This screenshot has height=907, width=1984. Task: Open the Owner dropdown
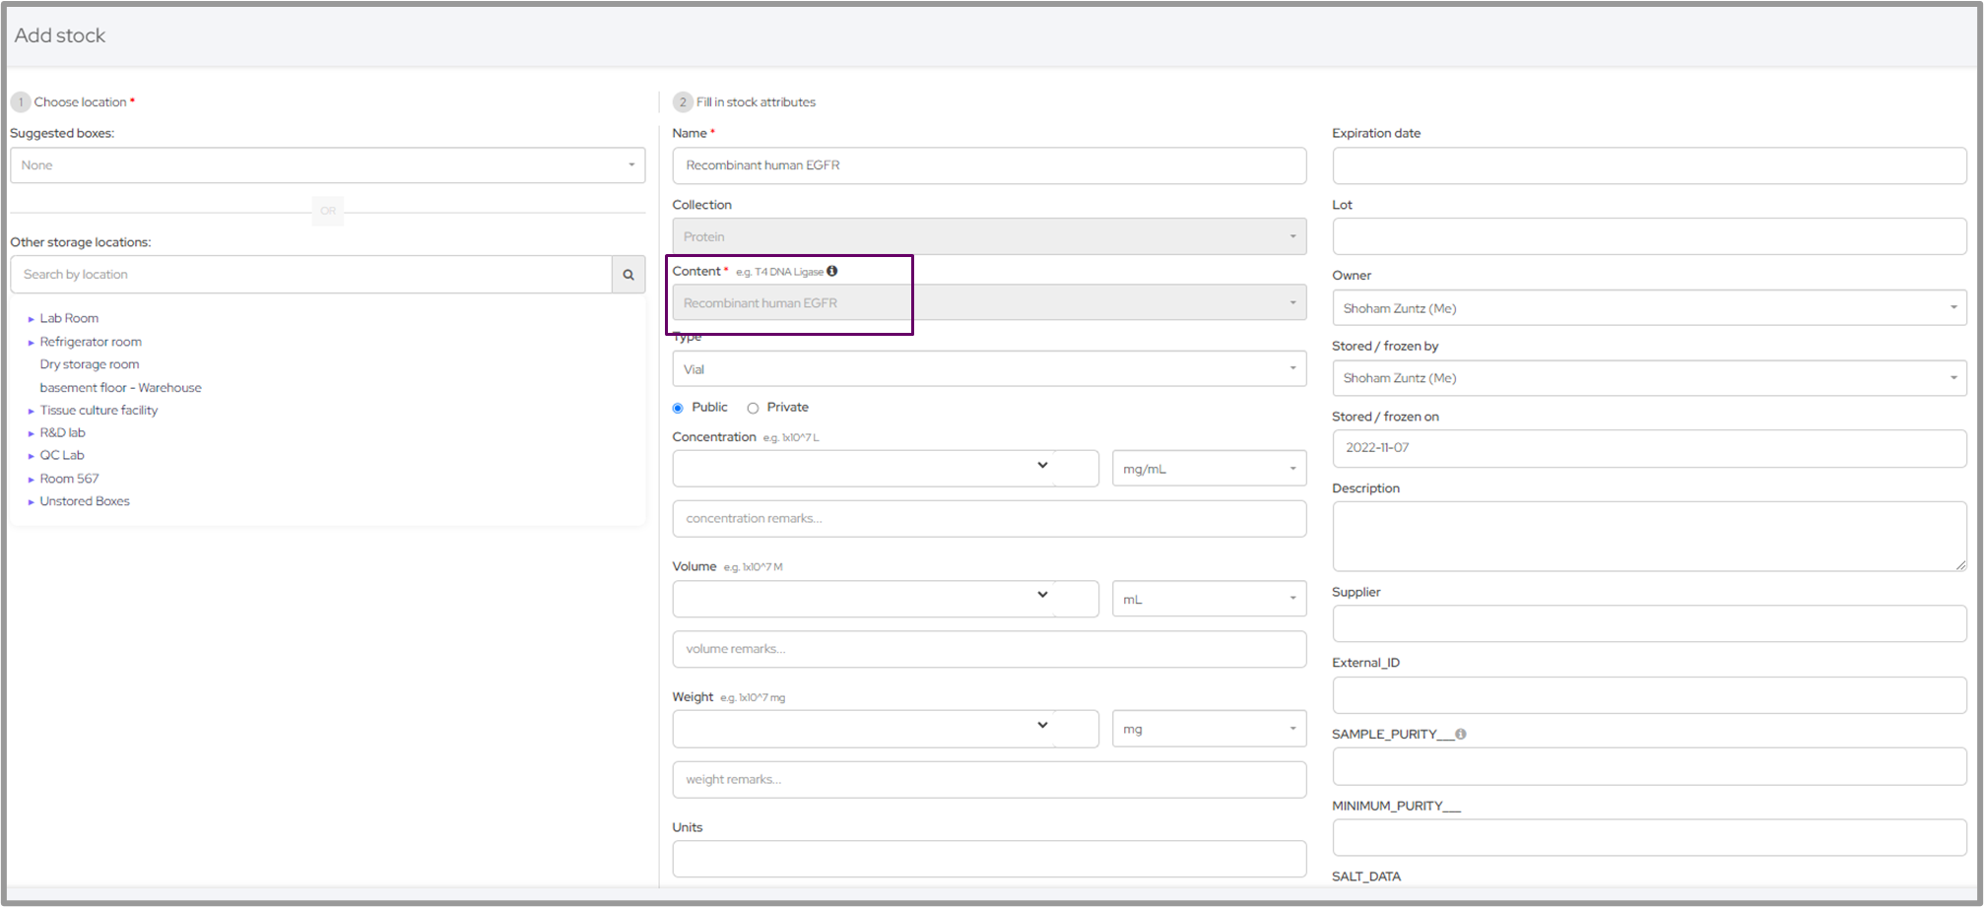[1648, 308]
